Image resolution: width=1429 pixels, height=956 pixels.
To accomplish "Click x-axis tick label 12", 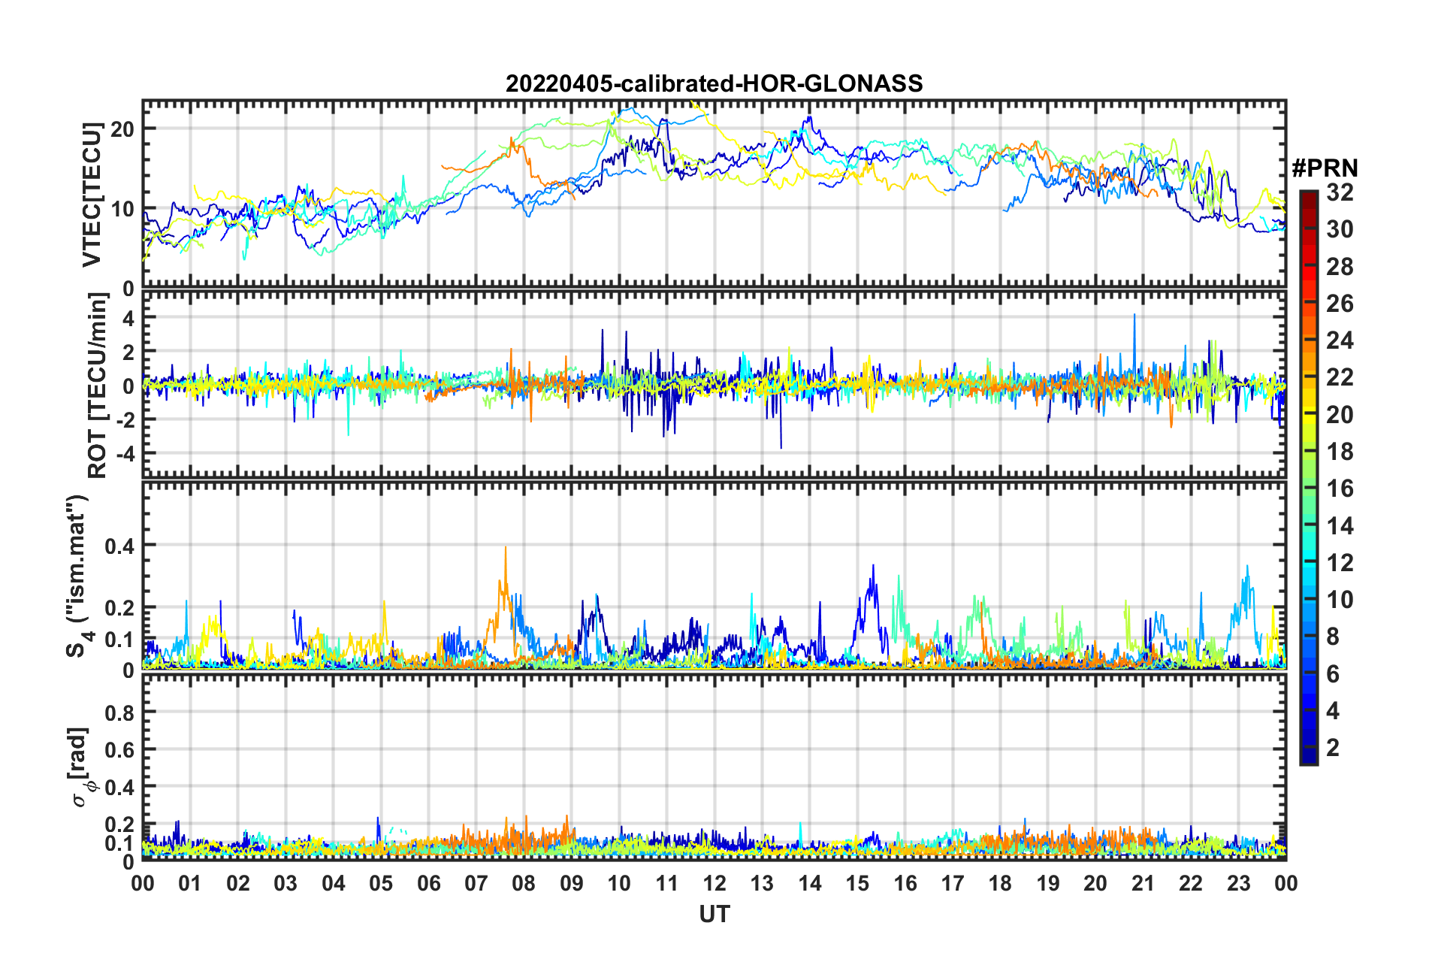I will tap(714, 883).
